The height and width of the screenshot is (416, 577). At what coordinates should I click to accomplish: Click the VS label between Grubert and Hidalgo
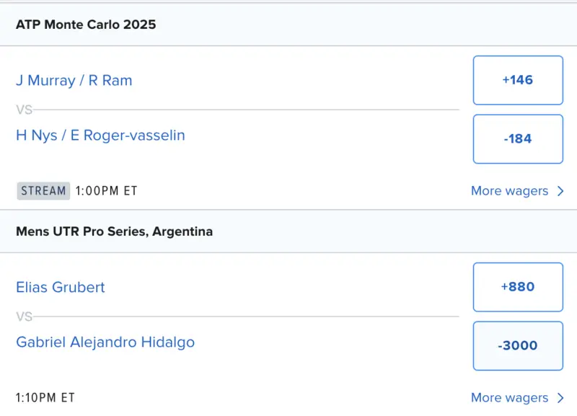pos(24,316)
